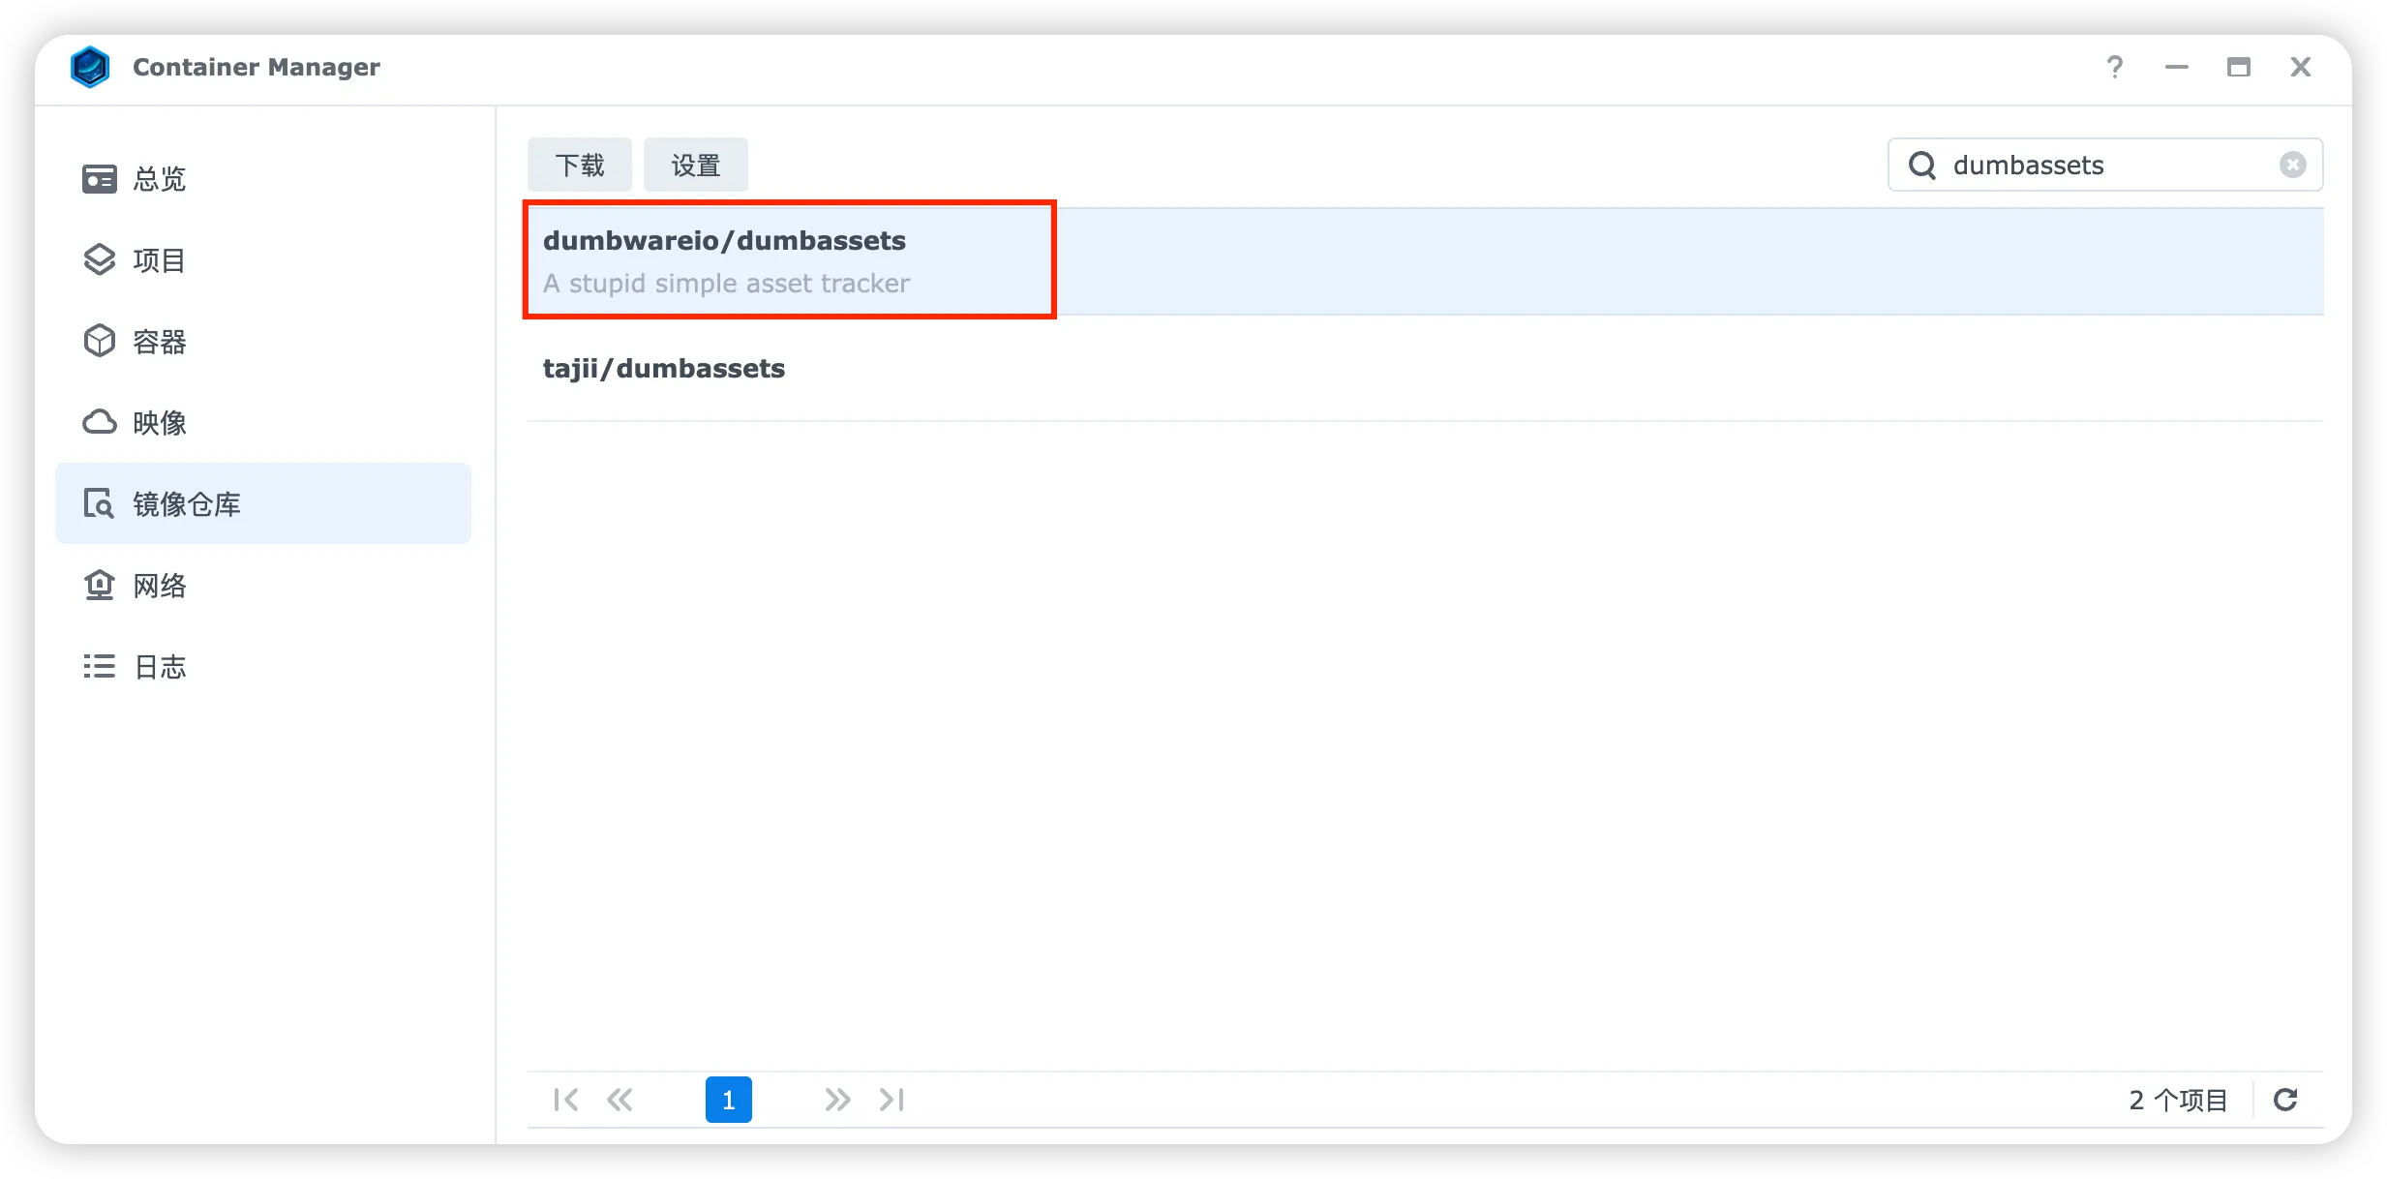Click the 项目 layers sidebar icon
The image size is (2387, 1179).
(x=100, y=260)
